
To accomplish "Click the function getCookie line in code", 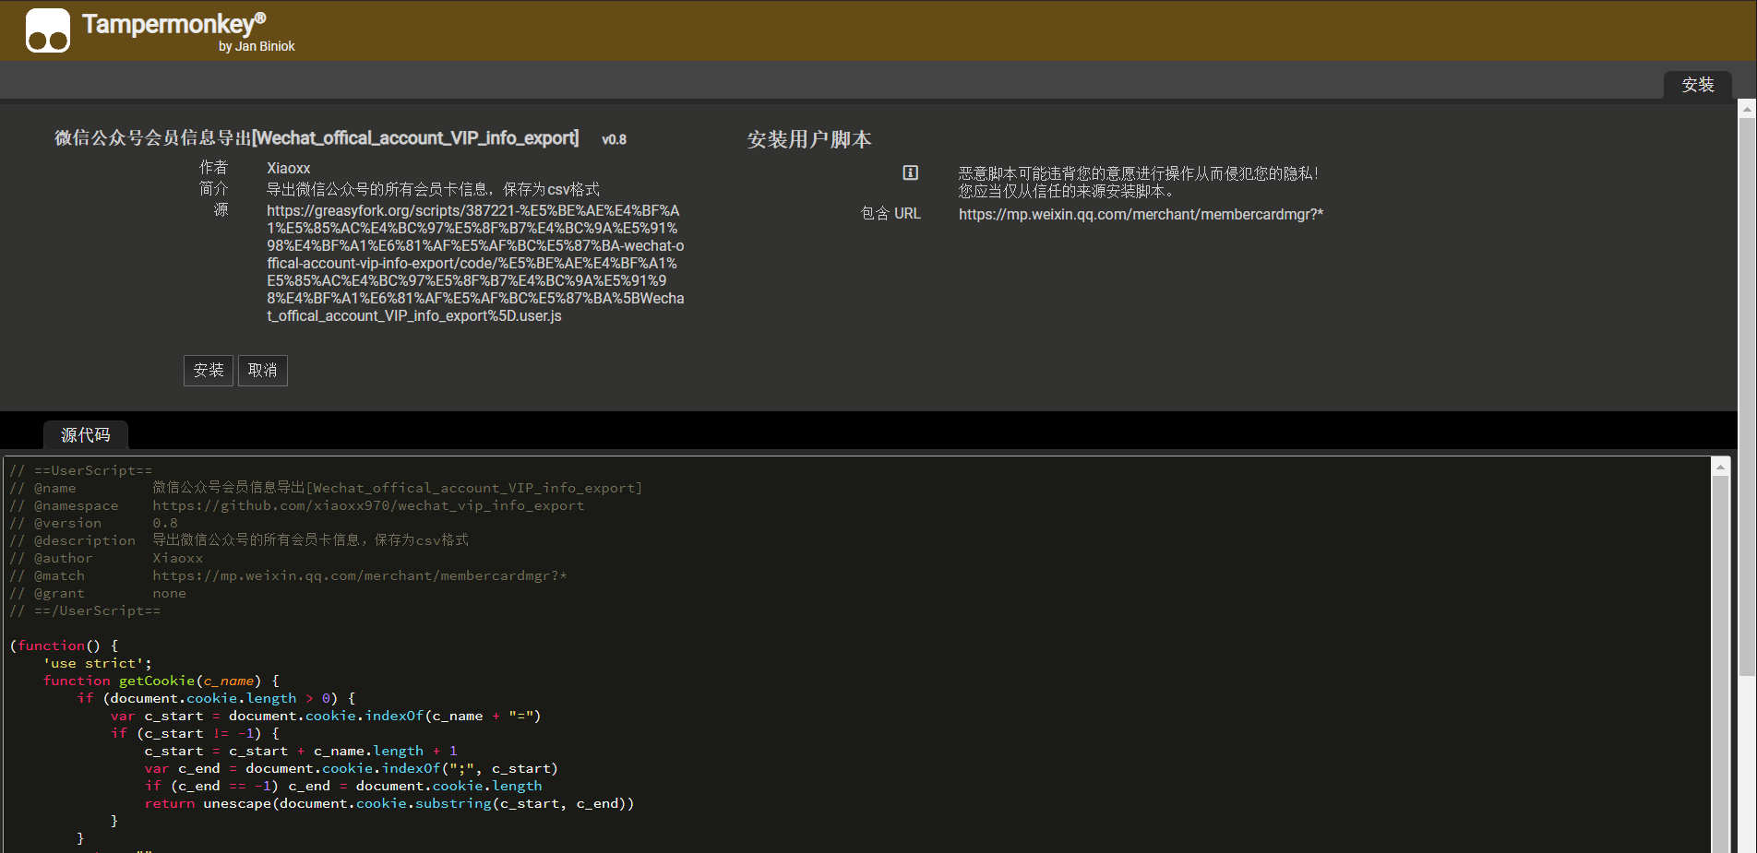I will [x=161, y=681].
